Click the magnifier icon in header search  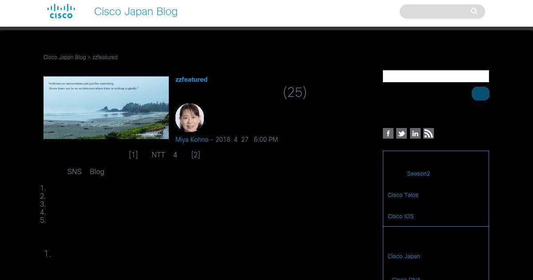474,11
